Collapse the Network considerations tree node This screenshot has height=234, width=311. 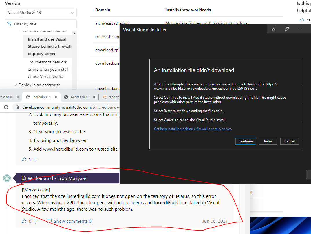pyautogui.click(x=21, y=31)
